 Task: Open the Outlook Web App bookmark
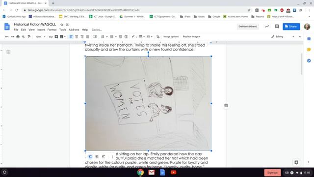(14, 17)
